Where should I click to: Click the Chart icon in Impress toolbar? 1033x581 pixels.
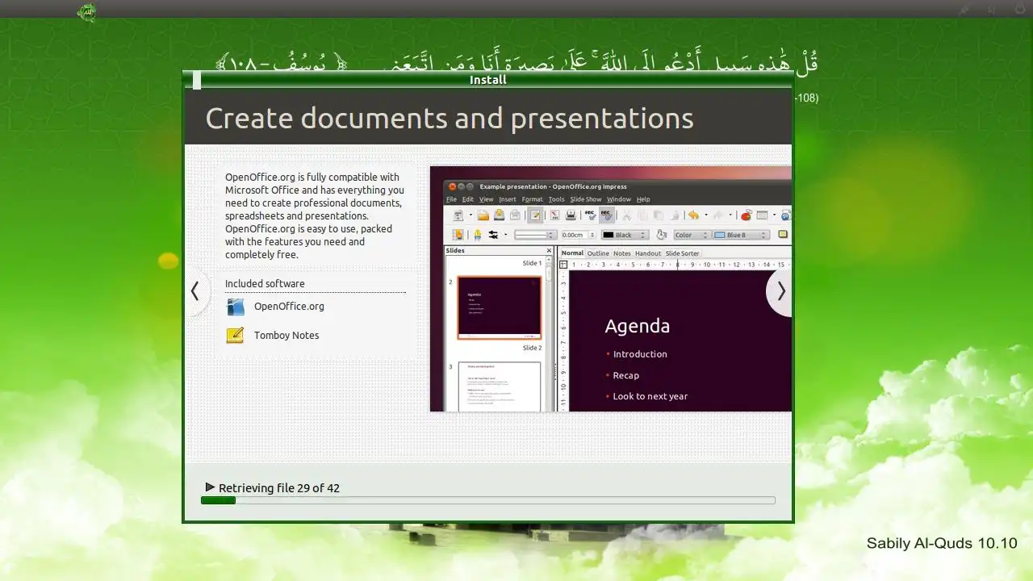747,215
